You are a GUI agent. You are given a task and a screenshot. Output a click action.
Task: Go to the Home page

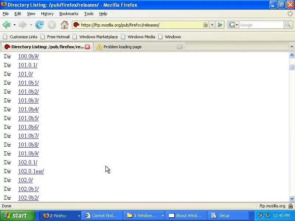(x=64, y=25)
